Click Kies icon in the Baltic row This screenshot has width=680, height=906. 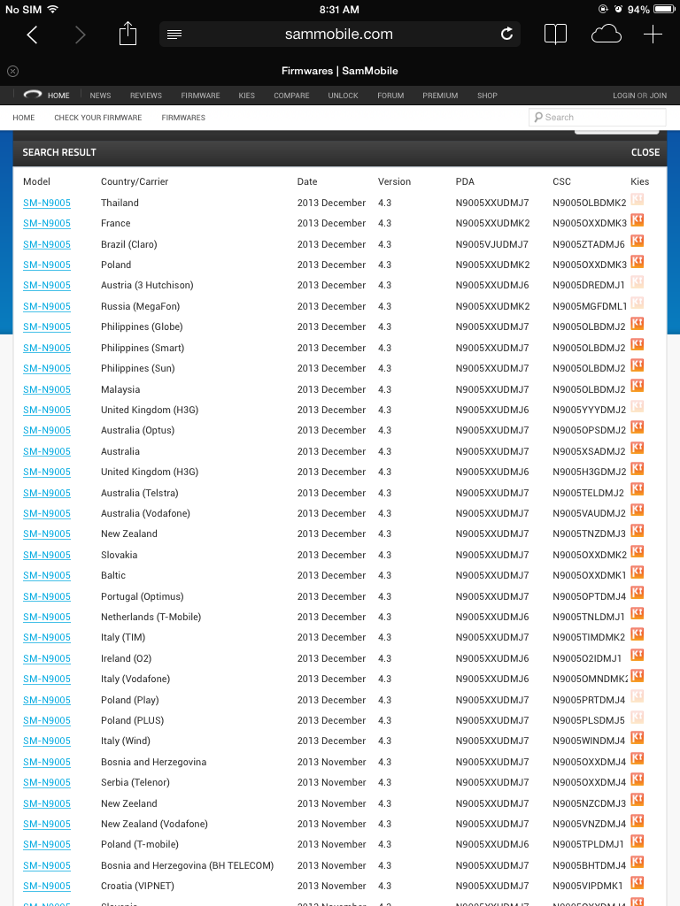[x=637, y=572]
